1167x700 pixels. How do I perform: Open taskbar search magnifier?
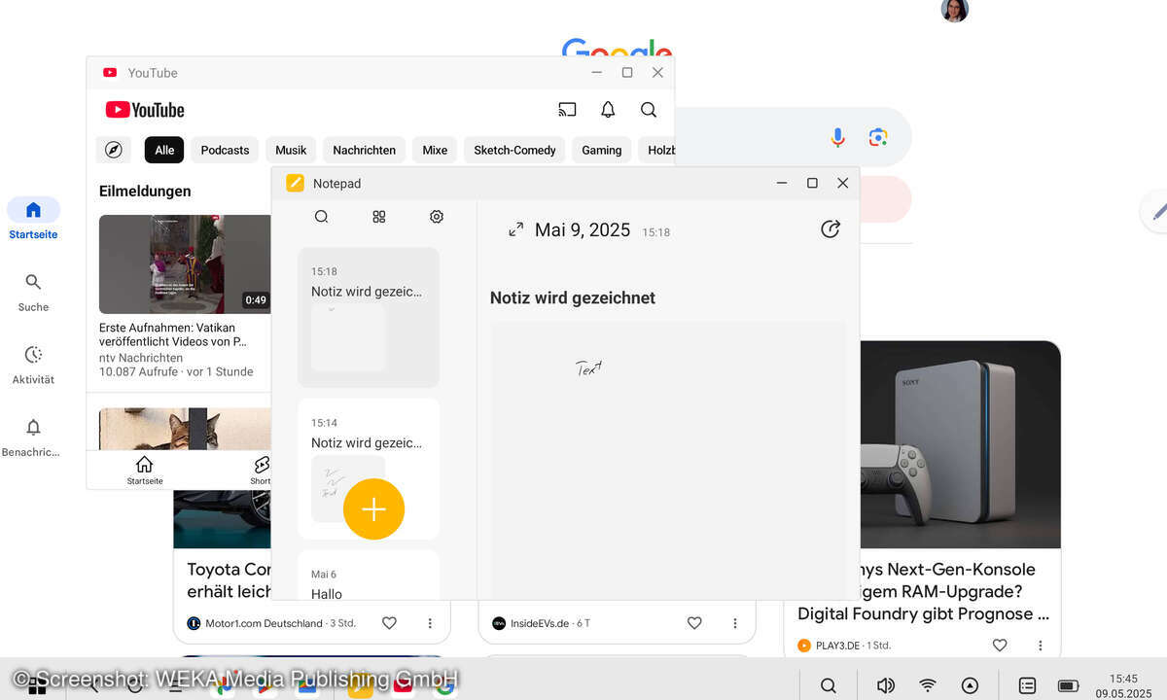[828, 685]
